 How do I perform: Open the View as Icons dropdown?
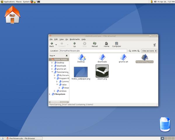[x=149, y=51]
